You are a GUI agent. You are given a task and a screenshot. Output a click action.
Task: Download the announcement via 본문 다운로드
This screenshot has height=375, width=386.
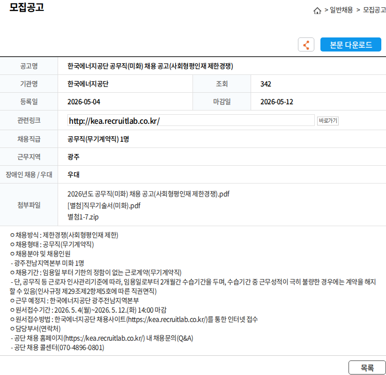(x=350, y=44)
